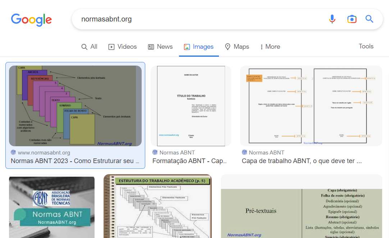Switch to the All results tab

(90, 47)
